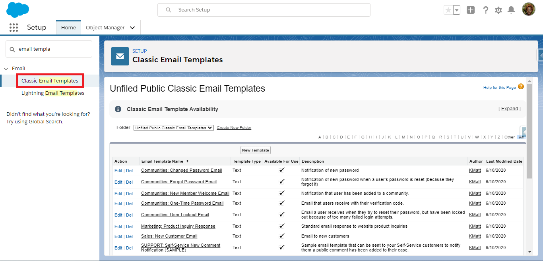This screenshot has width=543, height=261.
Task: Click Available For Use checkmark for New Member Welcome
Action: [x=281, y=193]
